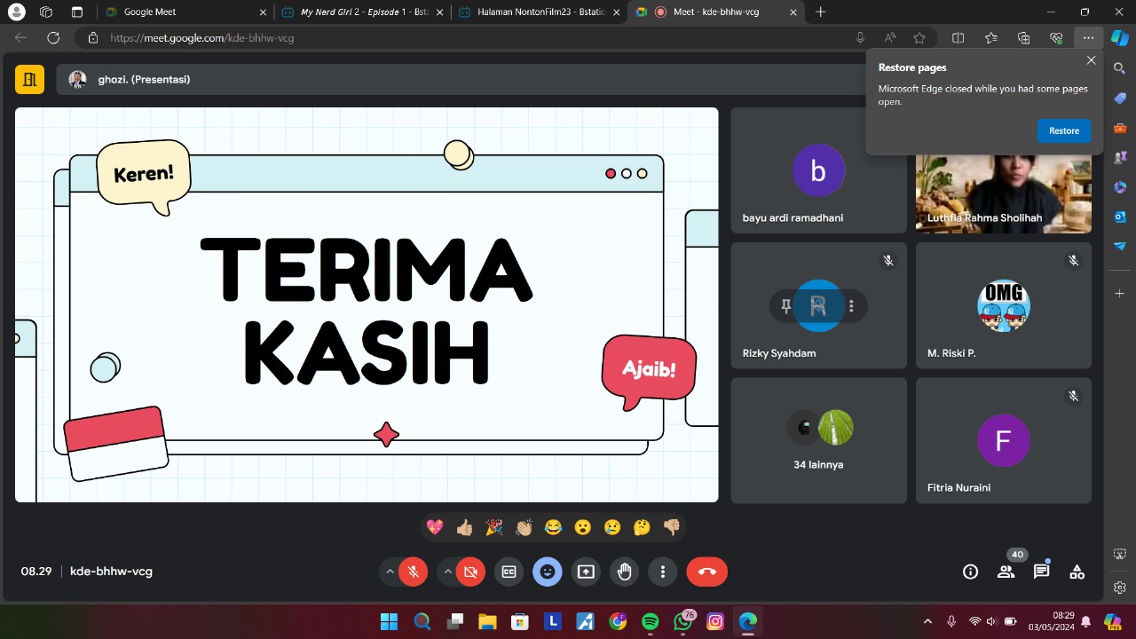Screen dimensions: 1136x639
Task: Send the thumbs down reaction emoji
Action: coord(671,527)
